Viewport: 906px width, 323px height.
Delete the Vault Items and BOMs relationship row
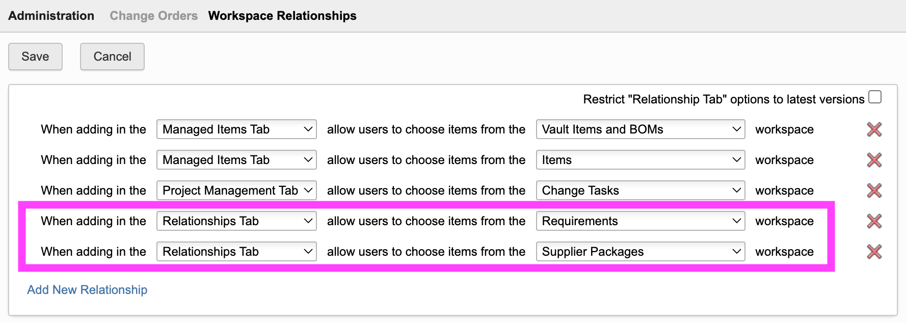click(874, 129)
